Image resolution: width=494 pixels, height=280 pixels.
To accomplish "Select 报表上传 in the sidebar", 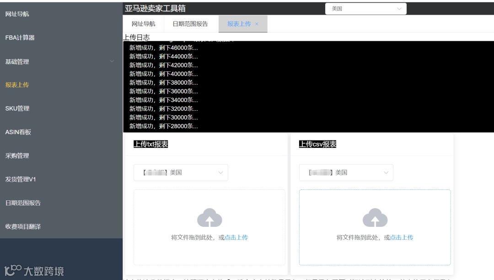I will click(17, 85).
